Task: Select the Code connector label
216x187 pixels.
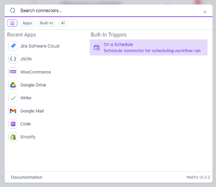Action: coord(25,124)
